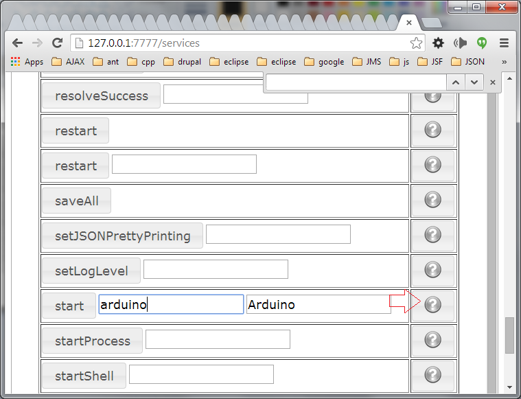Open the Apps shortcut in bookmarks bar
Image resolution: width=521 pixels, height=399 pixels.
tap(27, 62)
